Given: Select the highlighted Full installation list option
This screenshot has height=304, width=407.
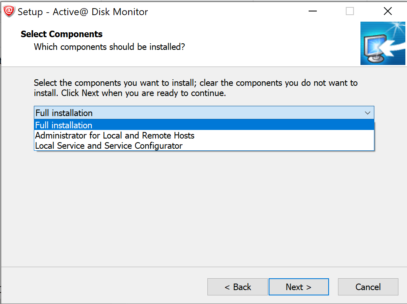Looking at the screenshot, I should pyautogui.click(x=204, y=125).
